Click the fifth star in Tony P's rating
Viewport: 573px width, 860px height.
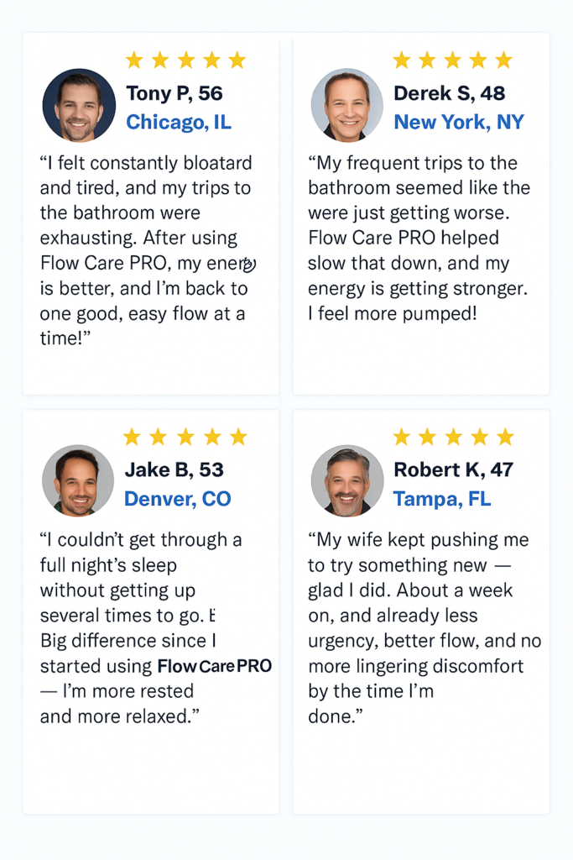point(237,60)
